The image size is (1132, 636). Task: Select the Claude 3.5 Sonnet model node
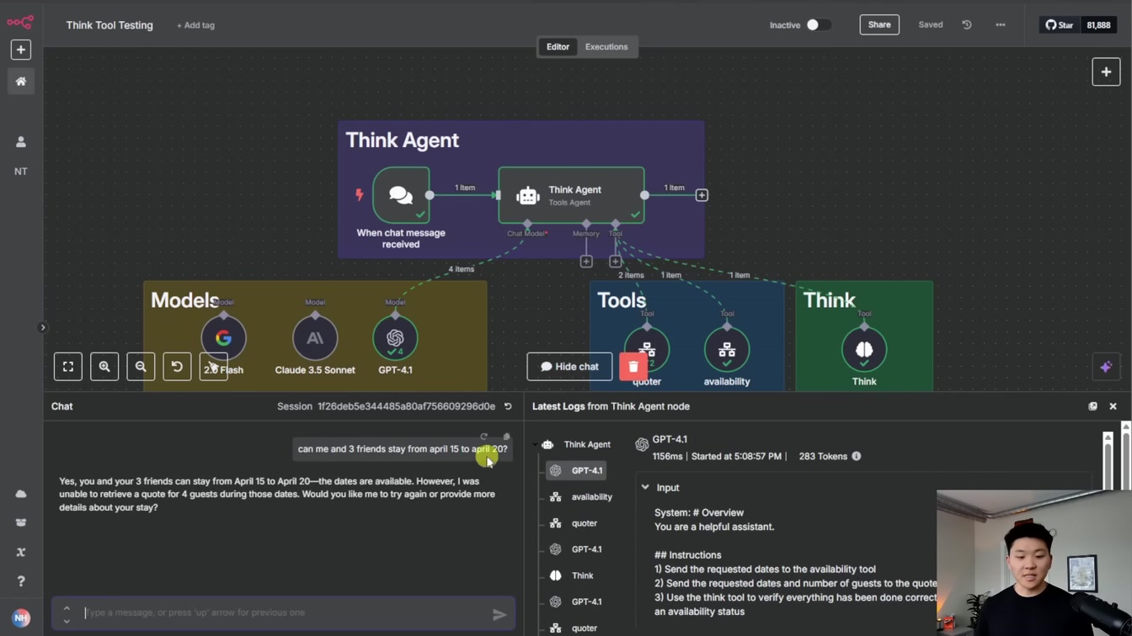click(315, 338)
